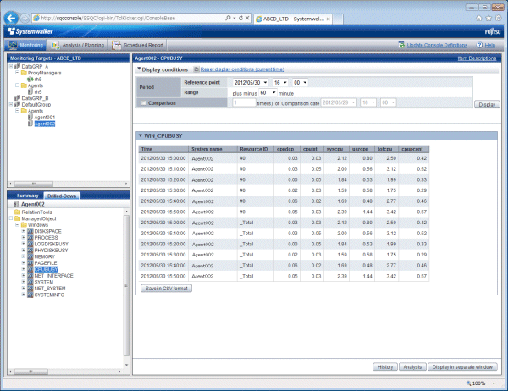Switch to the Monitoring tab
Screen dimensions: 508x391
click(x=25, y=45)
